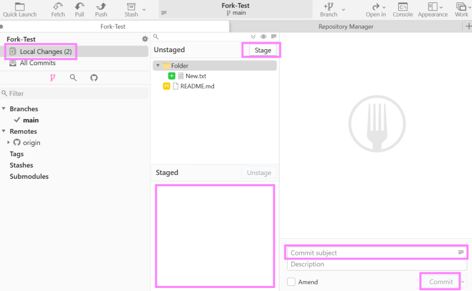Click the Commit button
This screenshot has height=291, width=472.
click(441, 282)
